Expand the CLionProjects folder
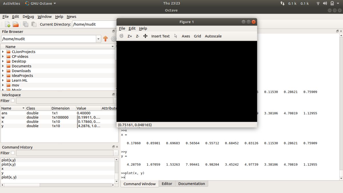Viewport: 343px width, 193px height. click(3, 52)
